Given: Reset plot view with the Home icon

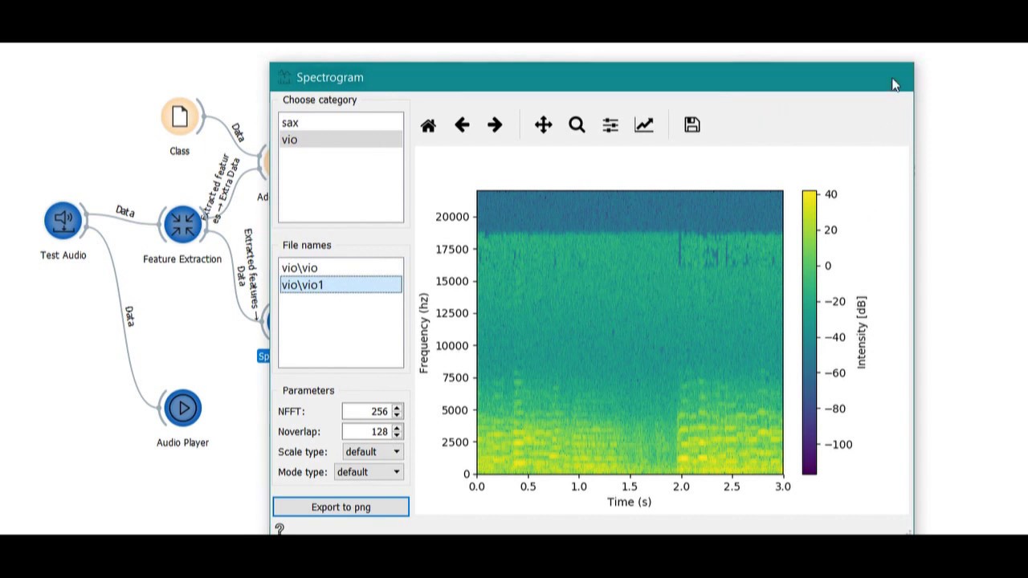Looking at the screenshot, I should click(x=428, y=125).
